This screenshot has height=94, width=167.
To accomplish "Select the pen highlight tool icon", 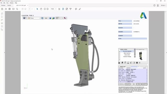I will 80,9.
